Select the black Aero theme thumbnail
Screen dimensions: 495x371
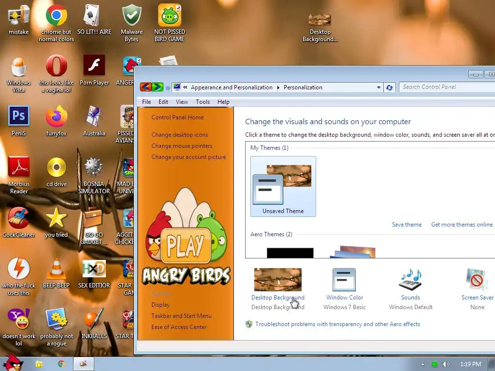(290, 253)
